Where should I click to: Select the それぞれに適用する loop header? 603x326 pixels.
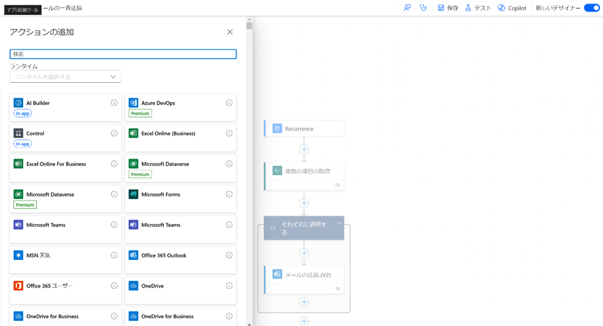pos(304,228)
